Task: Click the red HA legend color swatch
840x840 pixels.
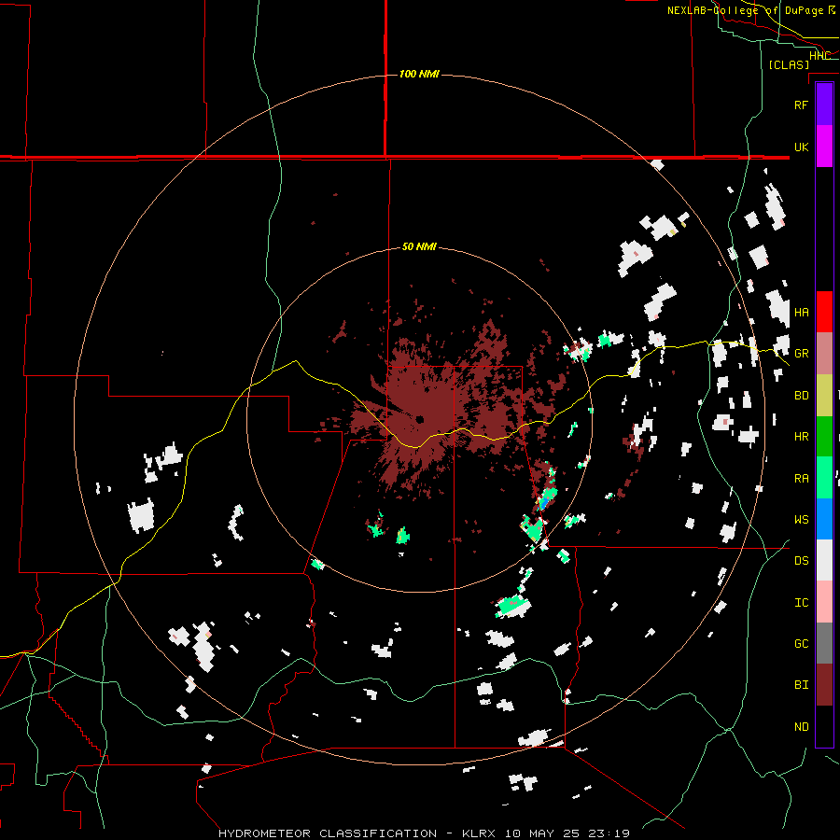Action: click(824, 312)
